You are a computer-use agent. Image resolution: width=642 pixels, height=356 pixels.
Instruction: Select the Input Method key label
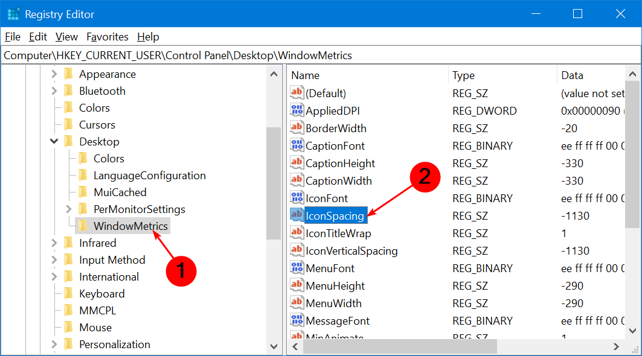click(x=112, y=260)
